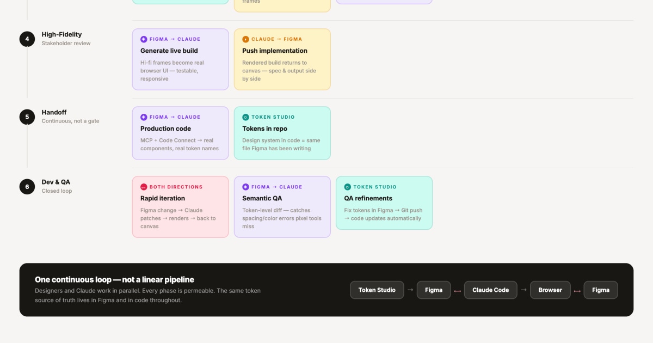Click the Both Directions icon on Rapid iteration

tap(144, 187)
